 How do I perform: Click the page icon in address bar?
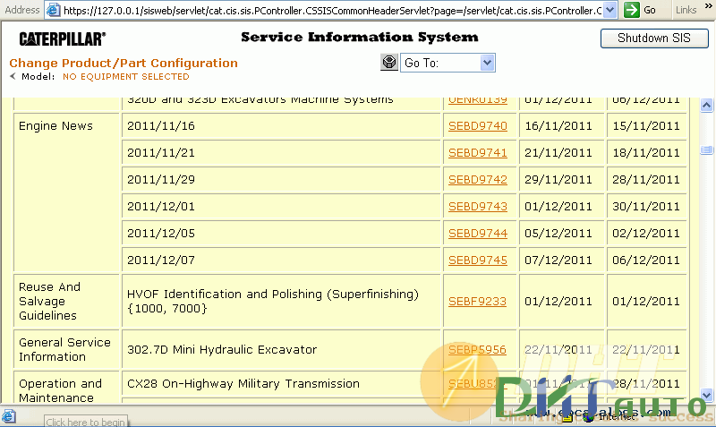54,10
